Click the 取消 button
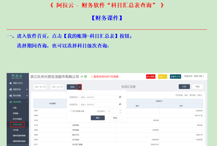The width and height of the screenshot is (217, 146). tap(115, 118)
